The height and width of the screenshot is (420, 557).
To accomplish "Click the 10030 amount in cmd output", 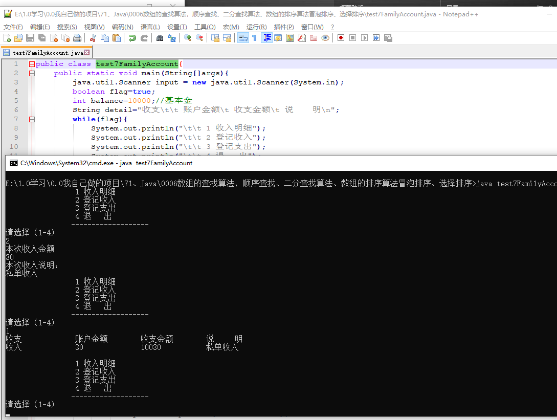I will point(151,347).
